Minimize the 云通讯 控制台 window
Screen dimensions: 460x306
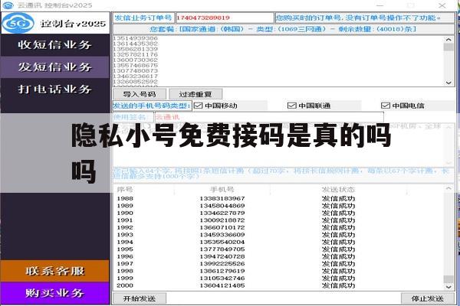coord(380,5)
